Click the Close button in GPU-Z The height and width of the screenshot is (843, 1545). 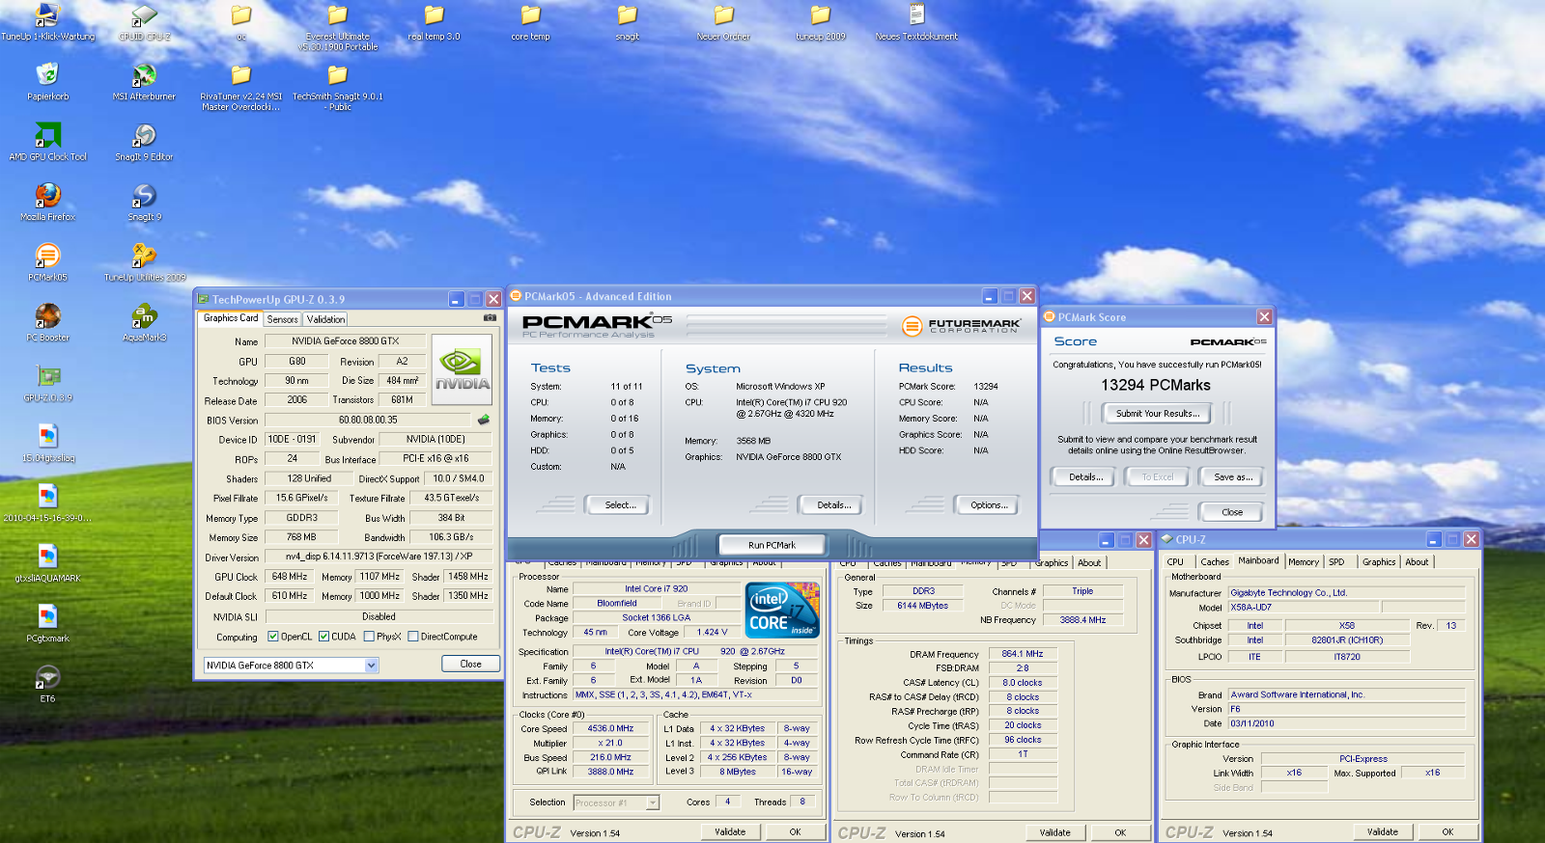click(x=470, y=664)
